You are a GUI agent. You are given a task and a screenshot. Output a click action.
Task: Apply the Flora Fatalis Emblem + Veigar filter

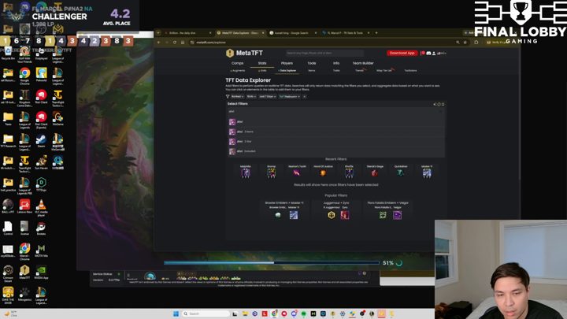pos(387,210)
